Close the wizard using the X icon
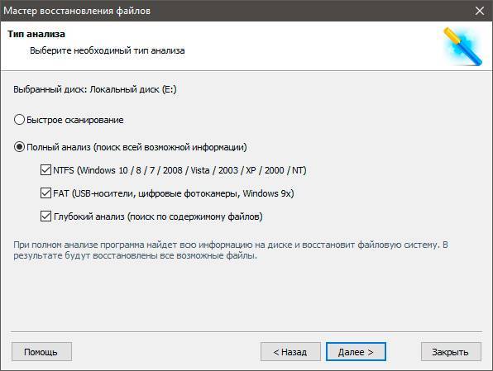 coord(480,11)
